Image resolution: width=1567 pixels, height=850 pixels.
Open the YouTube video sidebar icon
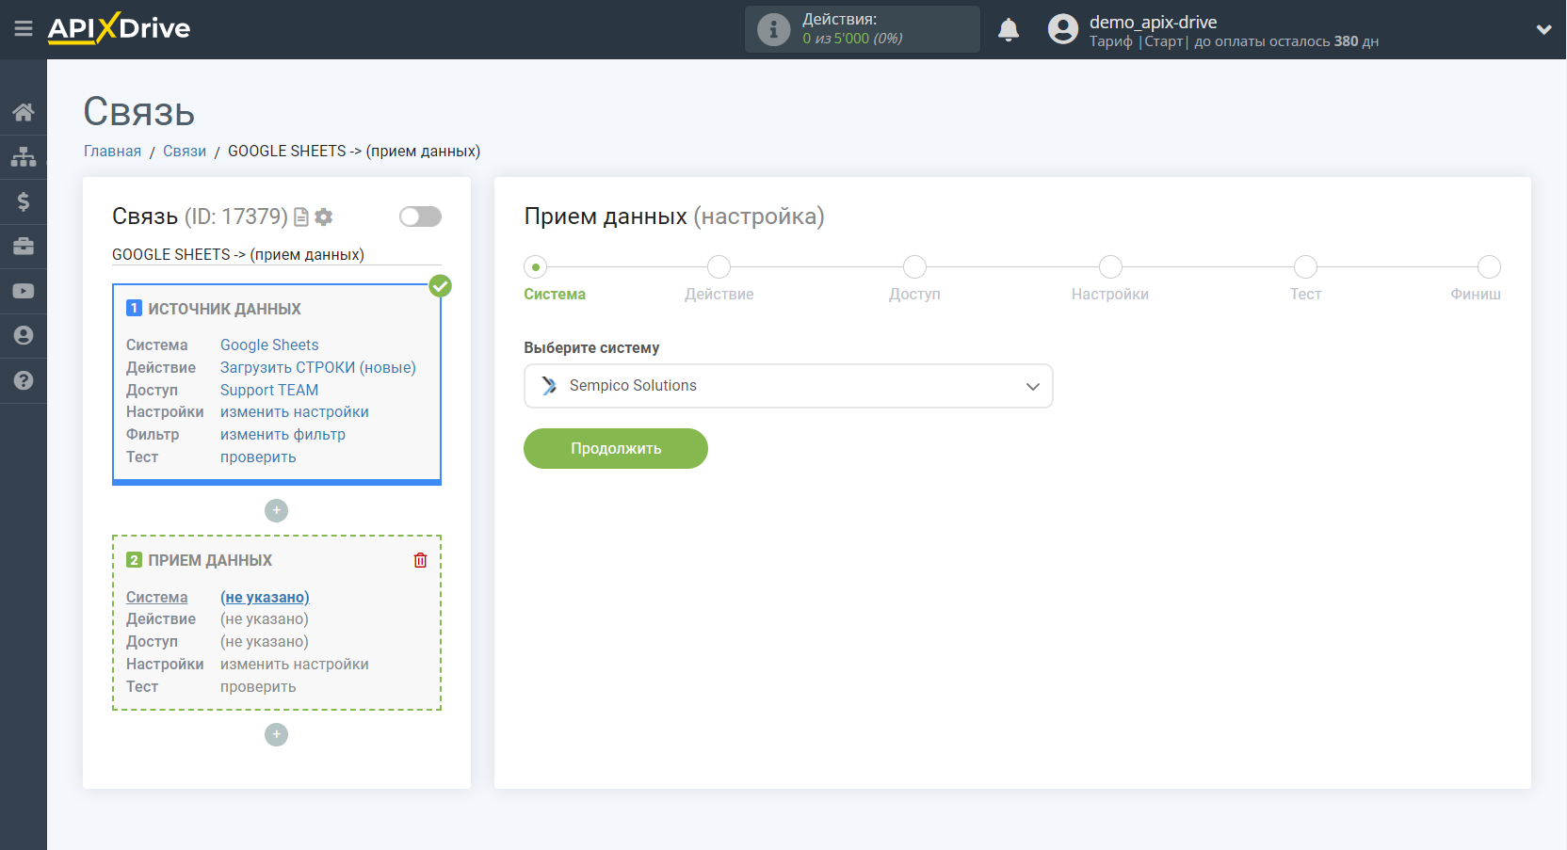(x=24, y=291)
